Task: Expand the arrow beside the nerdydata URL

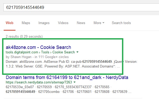Action: pyautogui.click(x=75, y=82)
